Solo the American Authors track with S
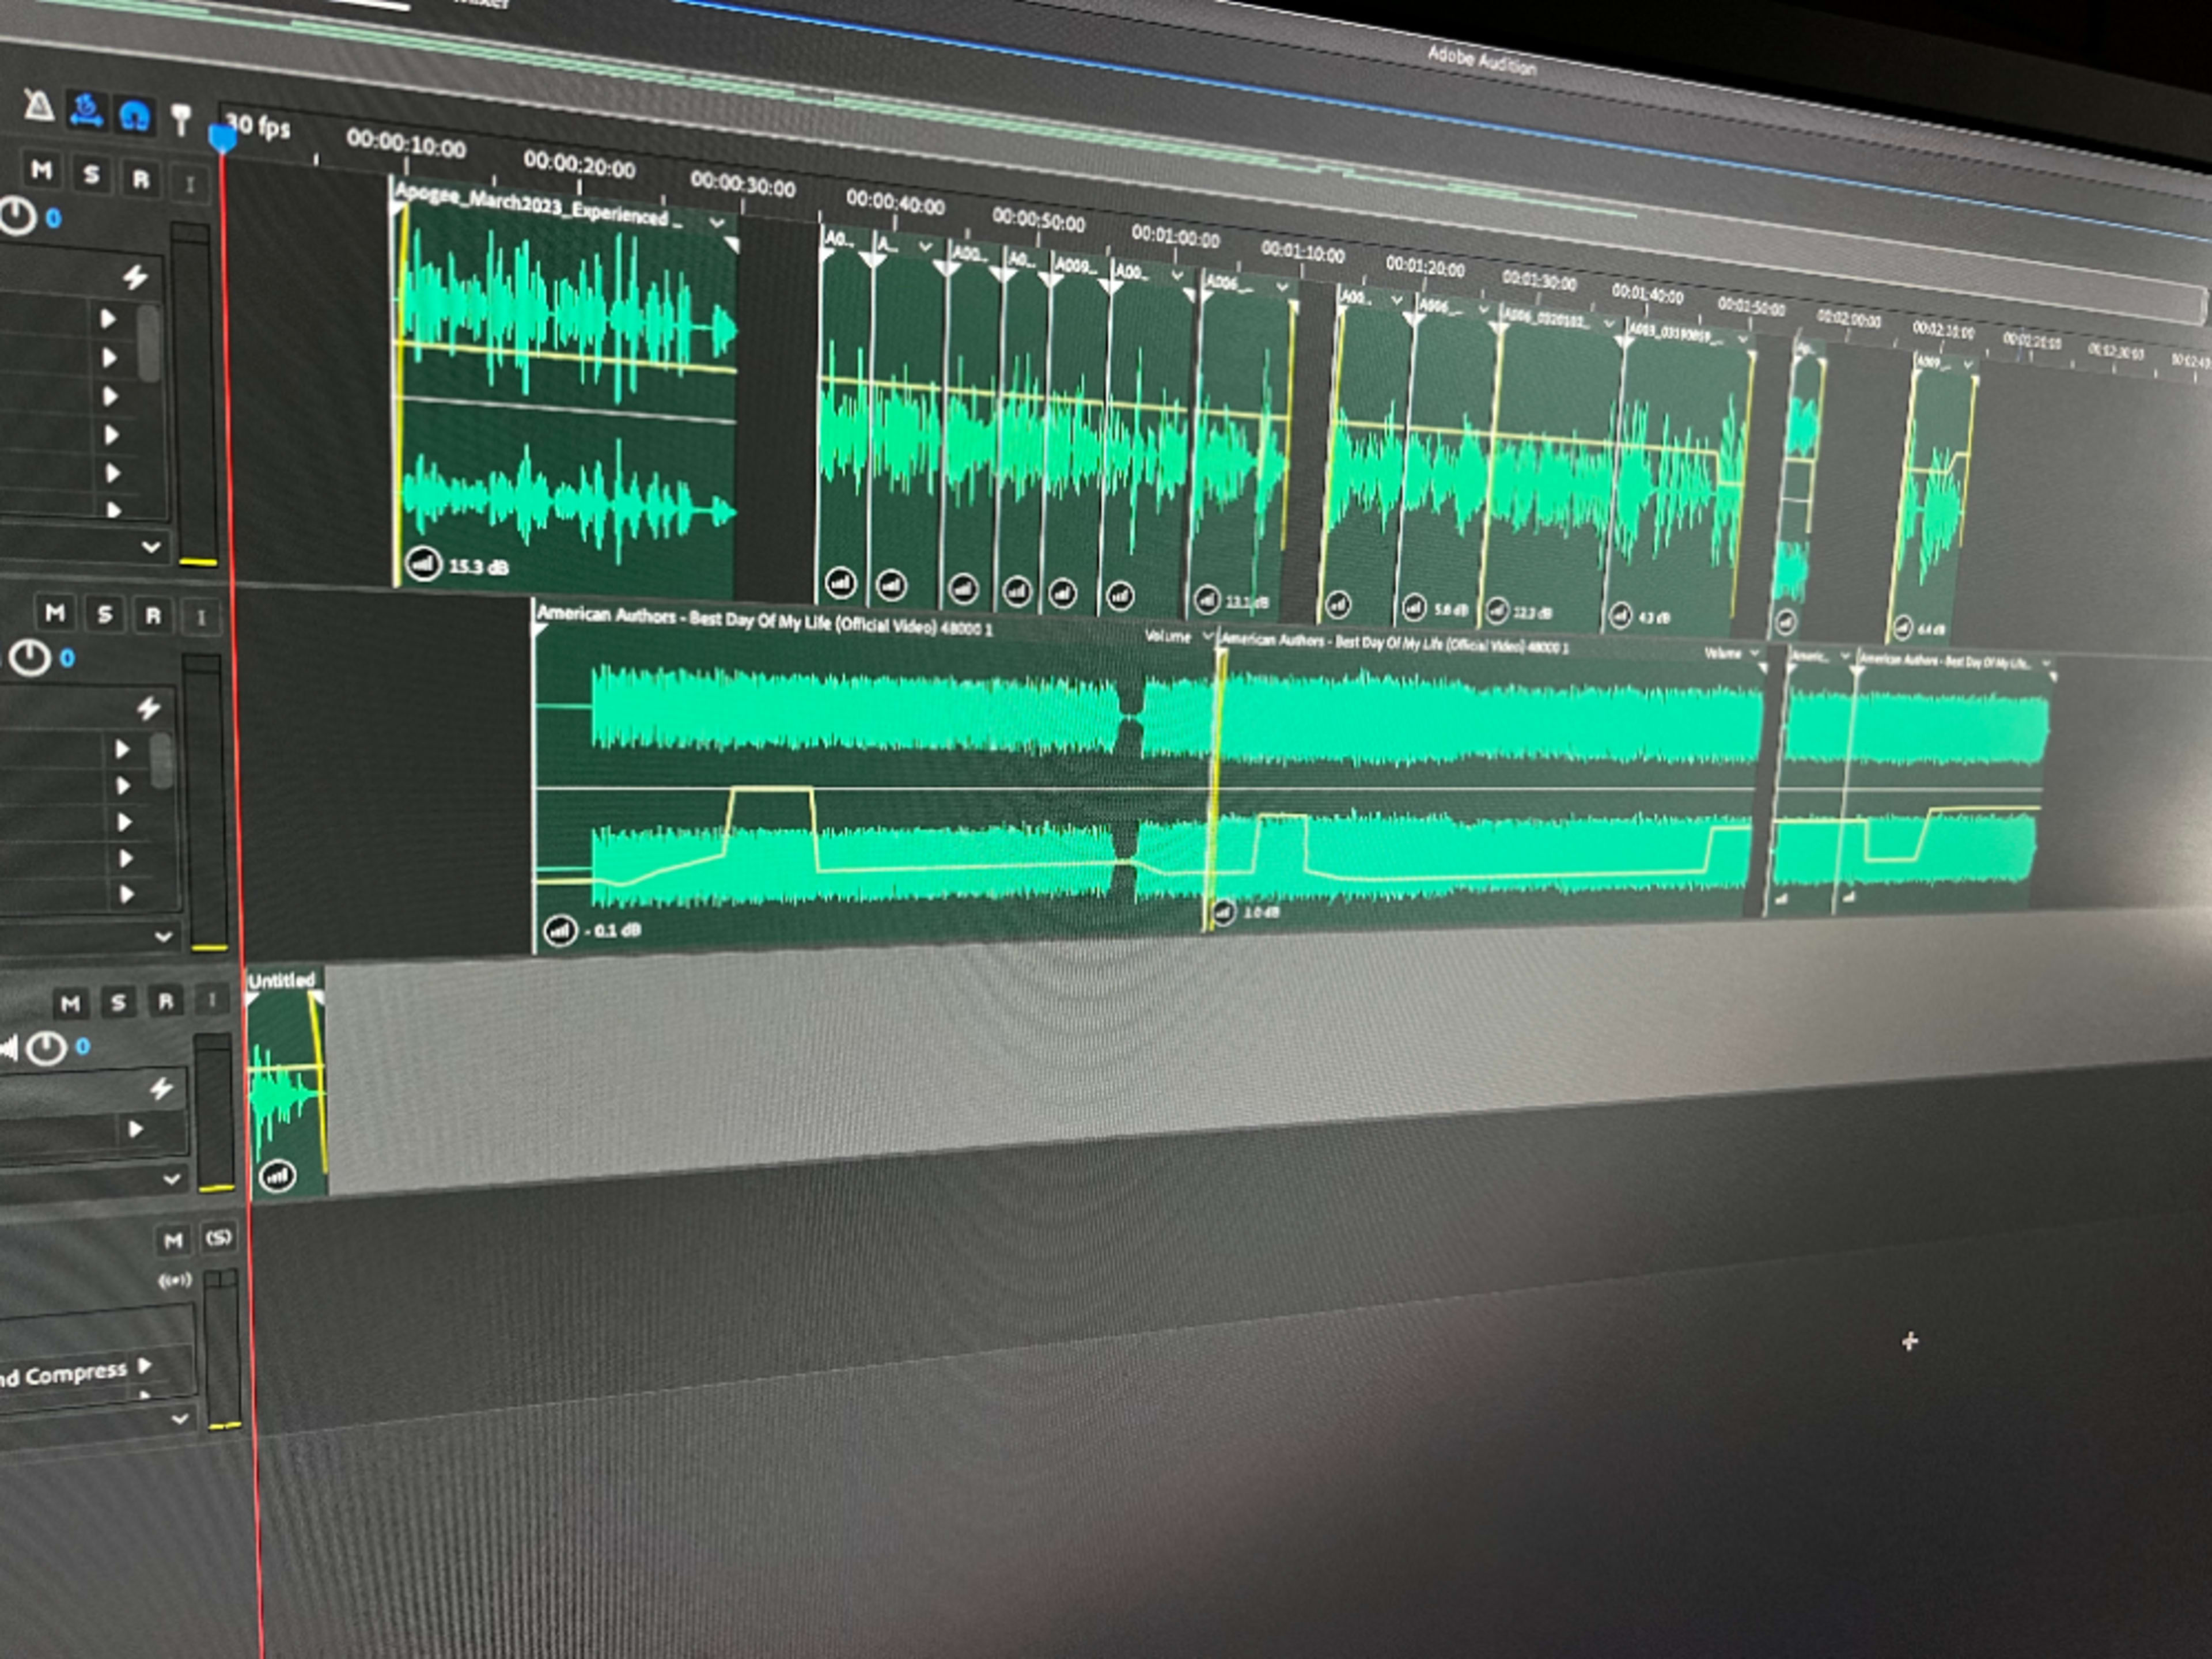Image resolution: width=2212 pixels, height=1659 pixels. (x=104, y=614)
